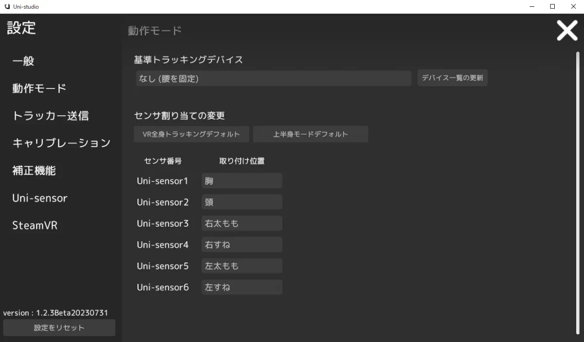Viewport: 584px width, 342px height.
Task: Select Uni-sensor in the sidebar
Action: coord(40,198)
